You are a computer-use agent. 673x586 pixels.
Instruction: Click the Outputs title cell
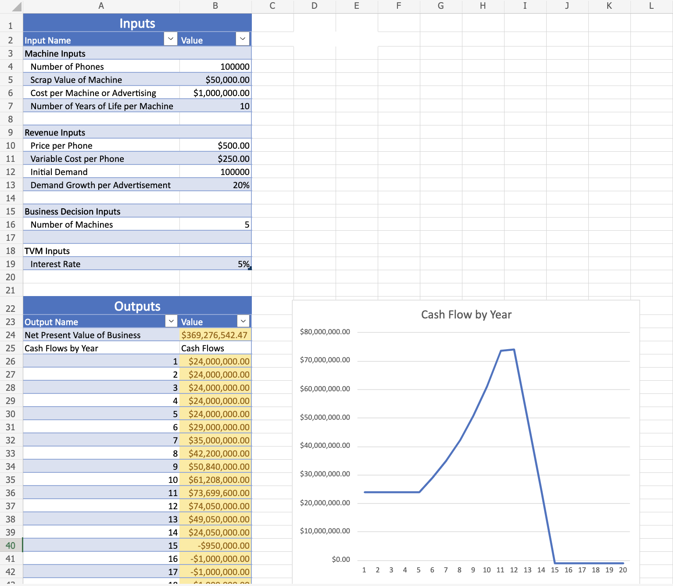pyautogui.click(x=137, y=306)
